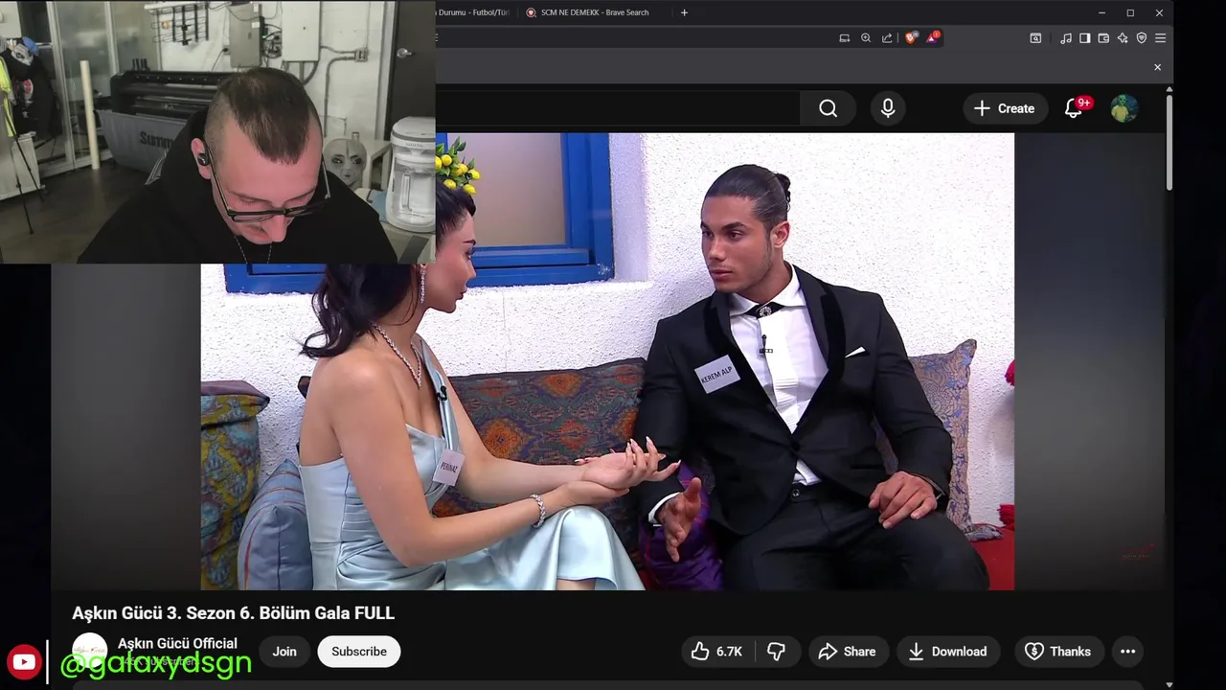Open a new browser tab with plus
1226x690 pixels.
coord(684,12)
